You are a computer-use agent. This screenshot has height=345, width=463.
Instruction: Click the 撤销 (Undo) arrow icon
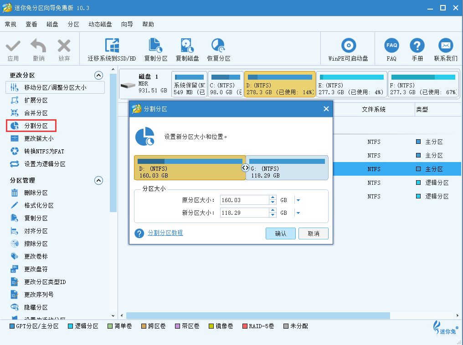pos(38,46)
